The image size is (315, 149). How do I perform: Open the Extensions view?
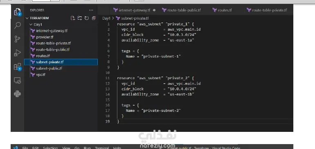point(18,67)
